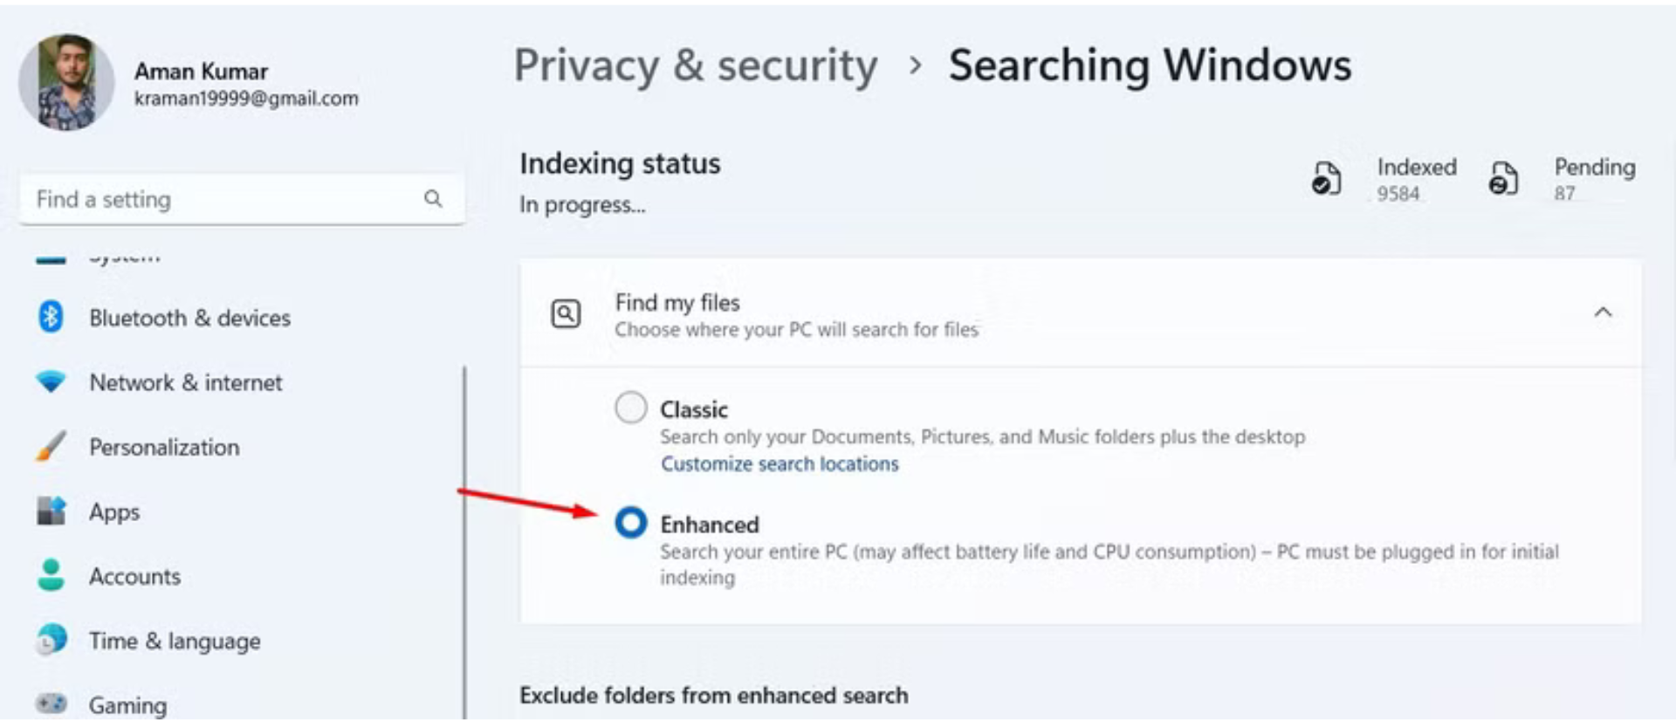Select the Enhanced search radio button

pyautogui.click(x=631, y=523)
